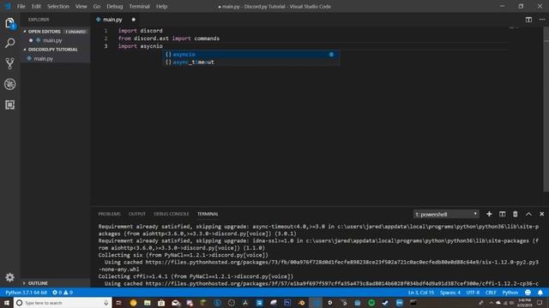Image resolution: width=549 pixels, height=308 pixels.
Task: Switch to the Problems panel tab
Action: point(109,214)
